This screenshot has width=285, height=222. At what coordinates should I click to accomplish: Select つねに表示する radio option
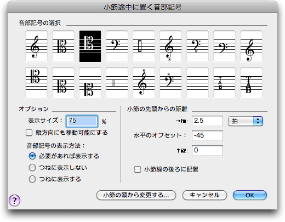click(32, 179)
